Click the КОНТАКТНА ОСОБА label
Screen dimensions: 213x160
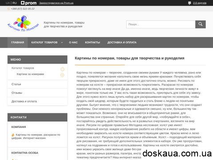25,153
